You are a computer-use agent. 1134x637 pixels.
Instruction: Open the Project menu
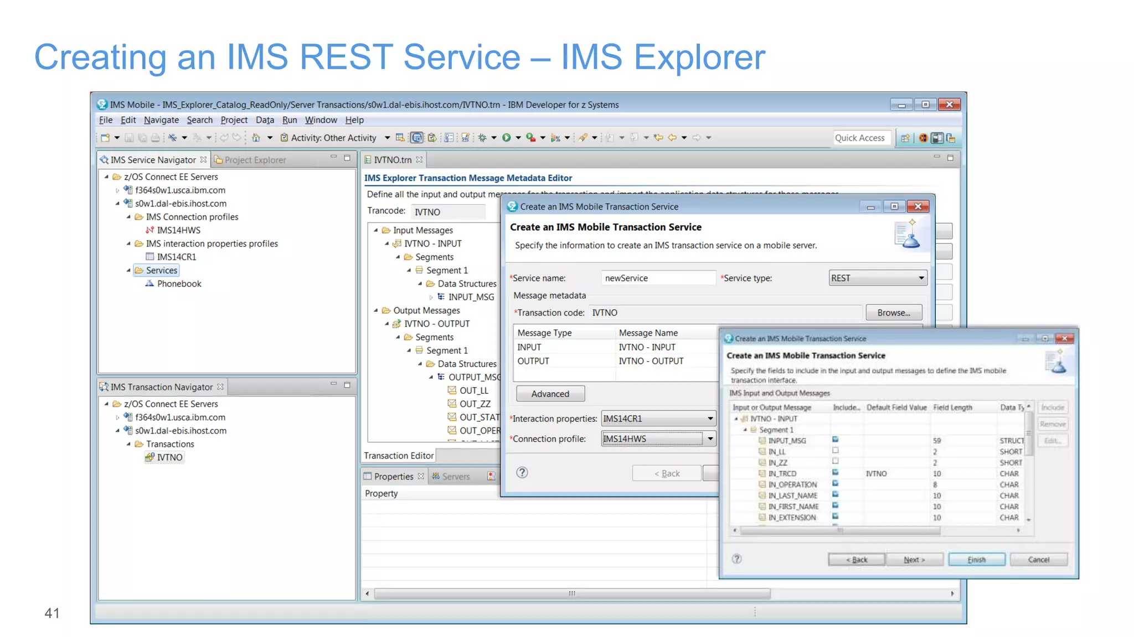pyautogui.click(x=234, y=120)
